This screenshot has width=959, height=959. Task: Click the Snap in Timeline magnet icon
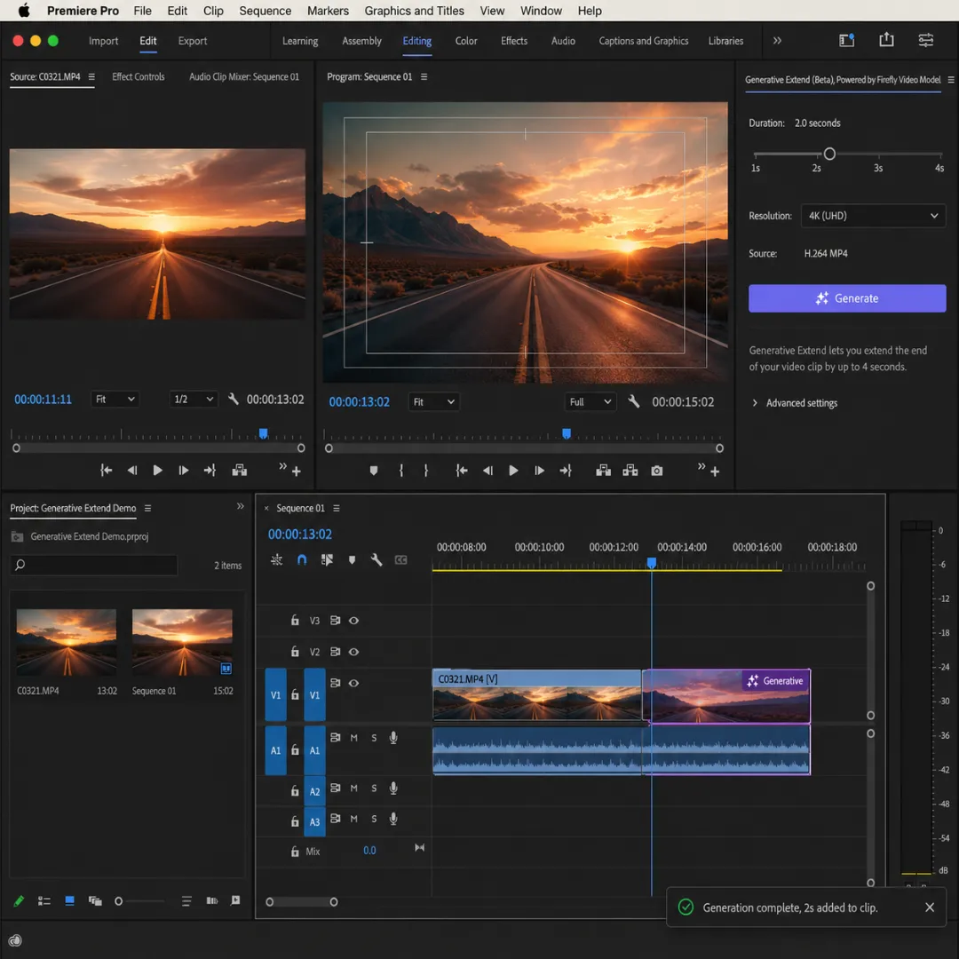(x=302, y=559)
